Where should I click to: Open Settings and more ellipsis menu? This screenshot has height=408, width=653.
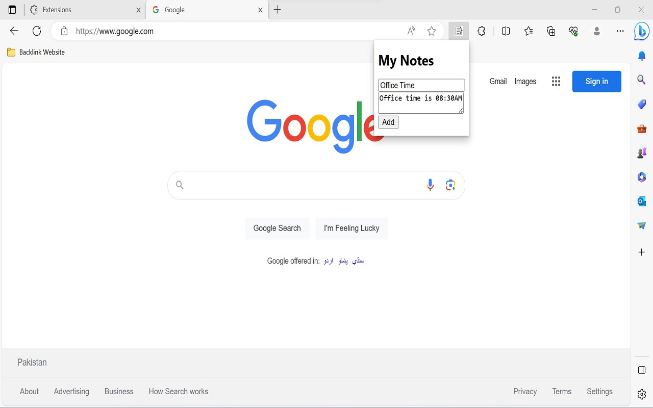[x=620, y=31]
